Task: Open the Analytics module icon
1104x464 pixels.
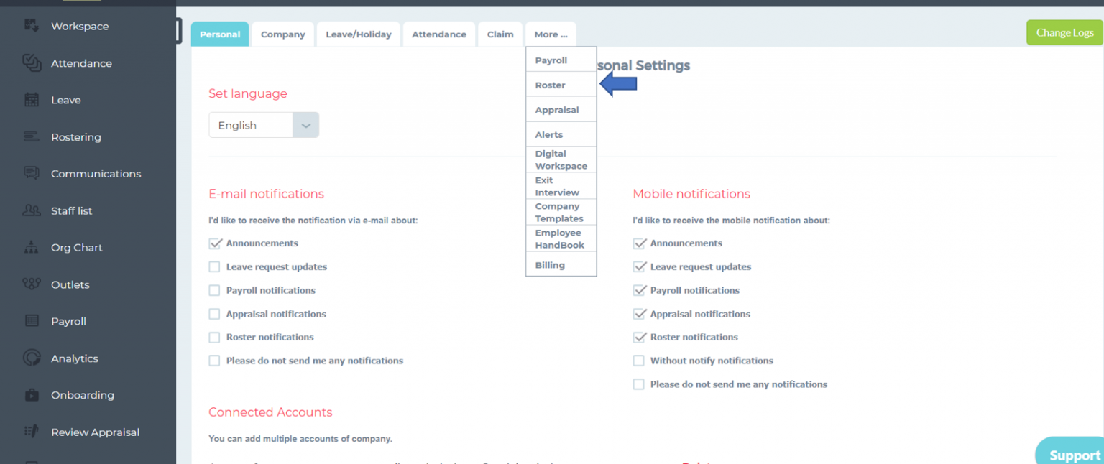Action: [30, 358]
